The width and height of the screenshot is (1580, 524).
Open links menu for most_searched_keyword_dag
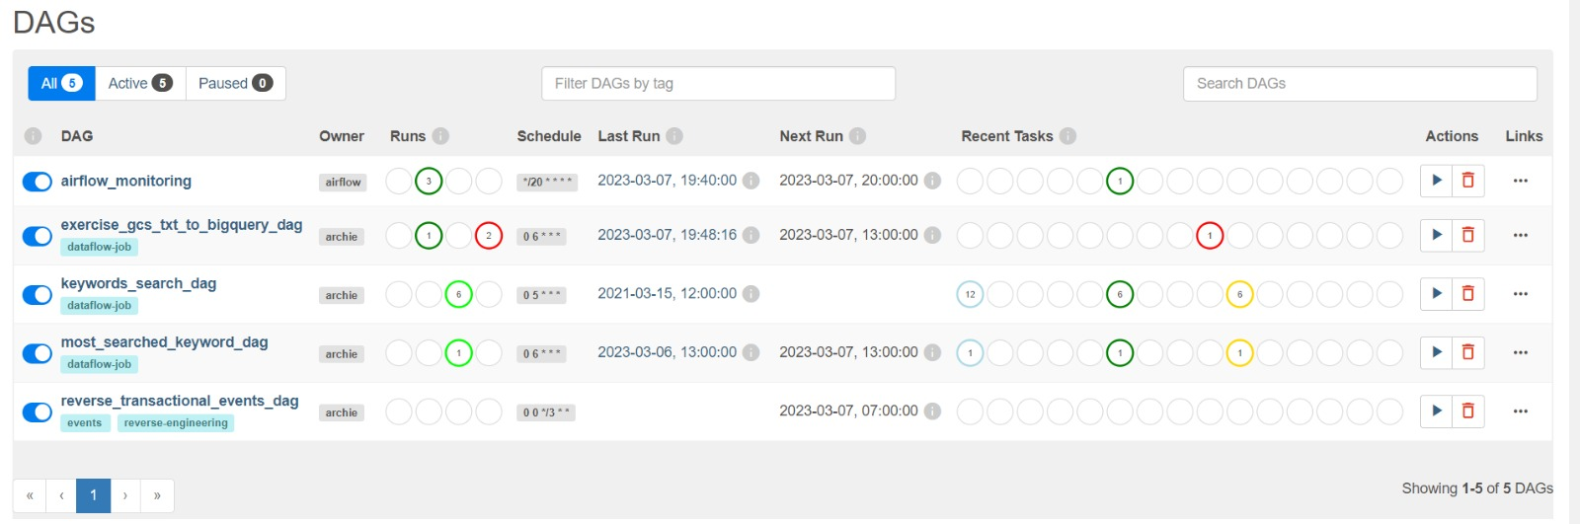tap(1521, 352)
